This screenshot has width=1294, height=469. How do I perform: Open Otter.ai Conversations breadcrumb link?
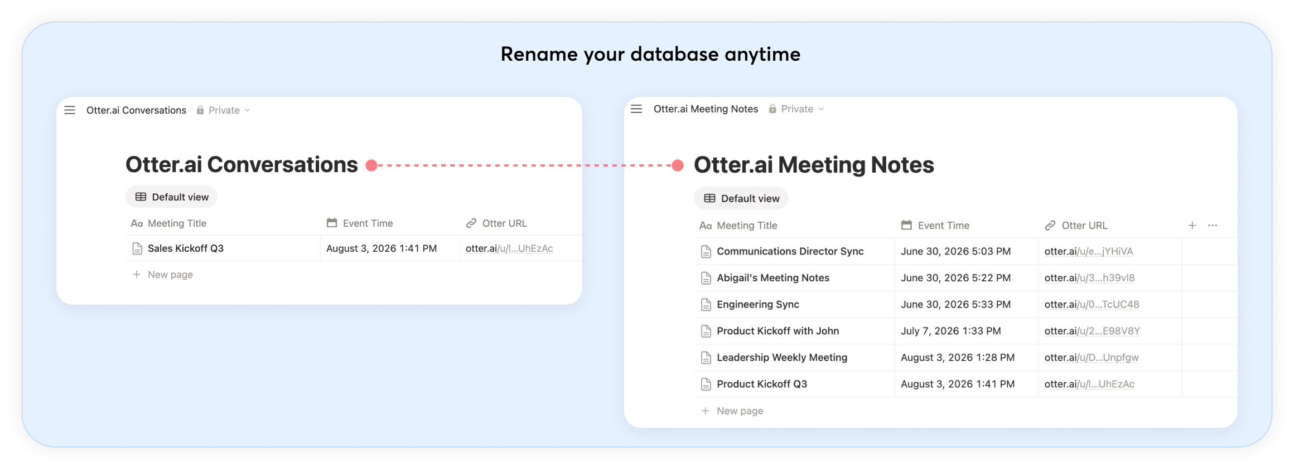pyautogui.click(x=136, y=110)
